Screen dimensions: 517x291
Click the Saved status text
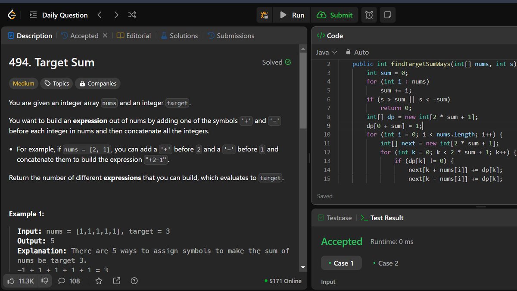325,196
